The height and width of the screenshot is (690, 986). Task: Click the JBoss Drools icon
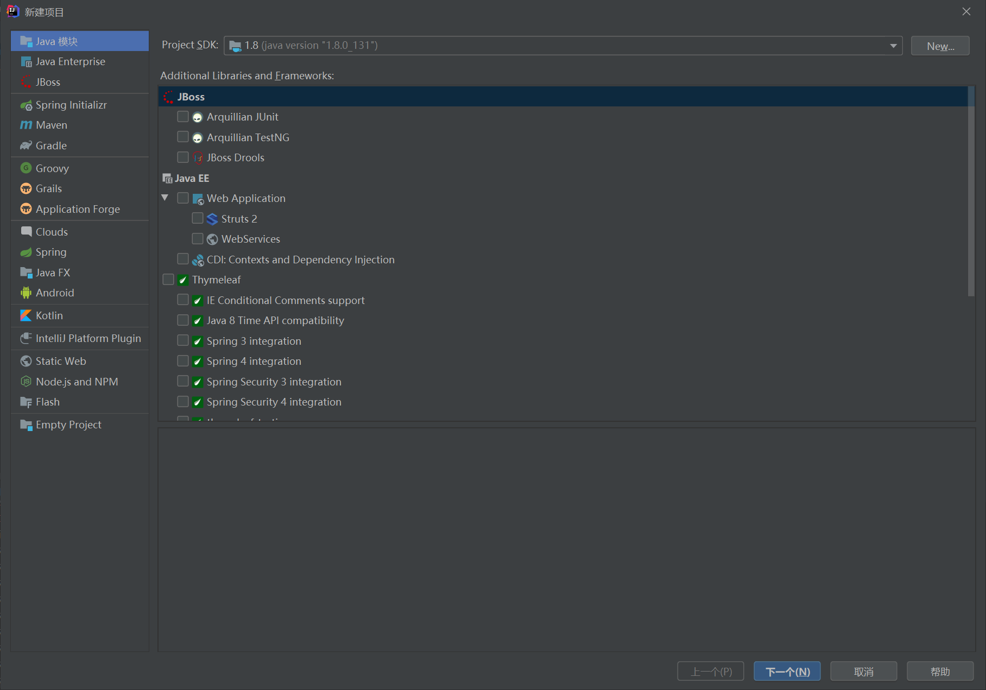[x=198, y=158]
